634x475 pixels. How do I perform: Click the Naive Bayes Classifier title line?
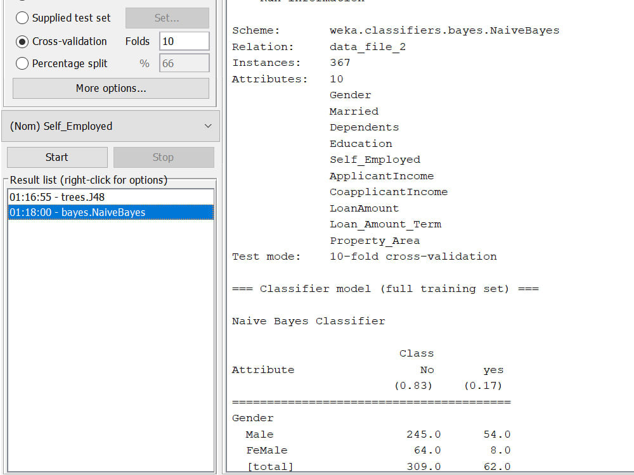point(309,321)
